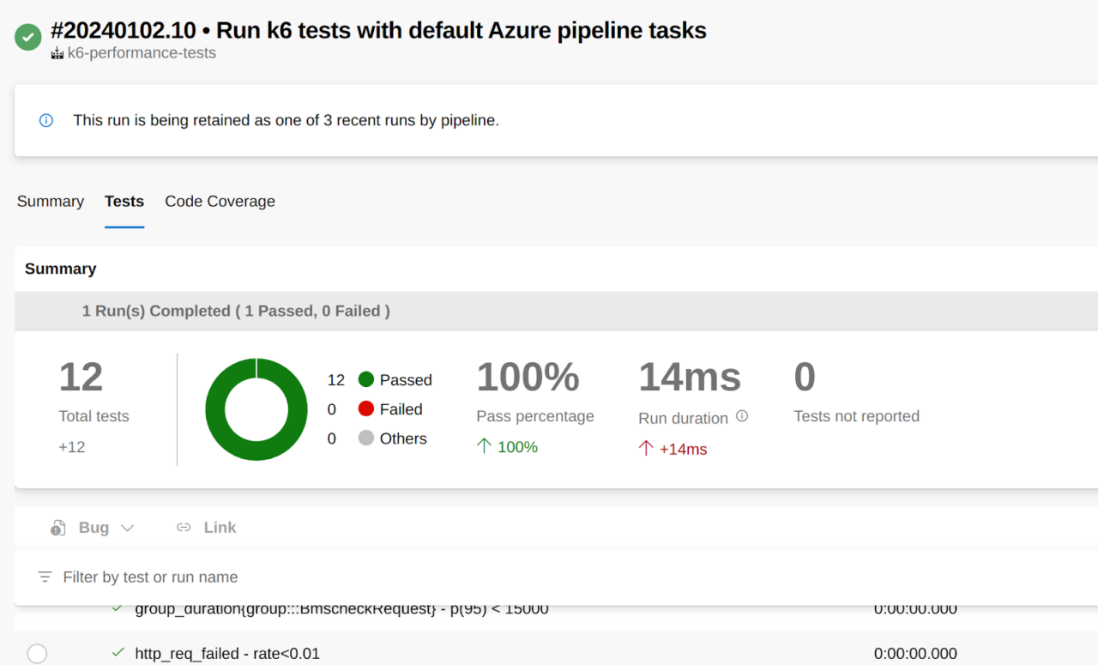
Task: Click the green run success status icon
Action: (x=27, y=37)
